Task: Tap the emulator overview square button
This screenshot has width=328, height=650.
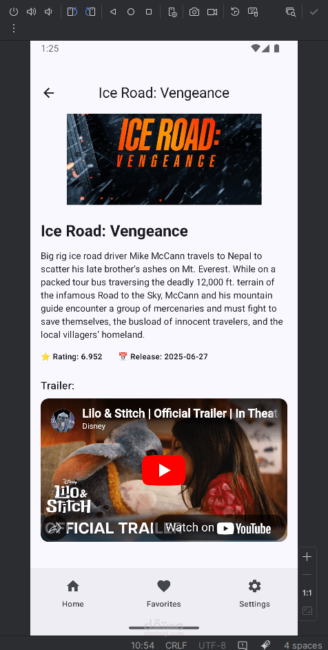Action: (149, 12)
